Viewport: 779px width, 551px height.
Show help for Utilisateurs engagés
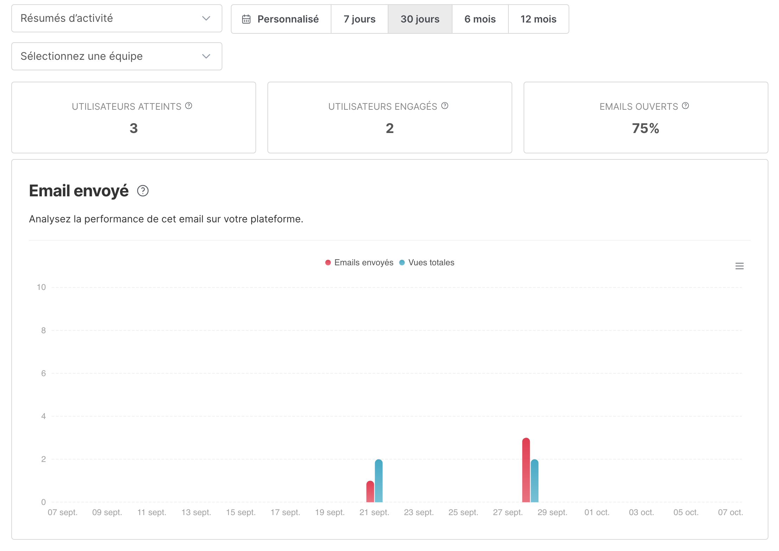click(445, 106)
